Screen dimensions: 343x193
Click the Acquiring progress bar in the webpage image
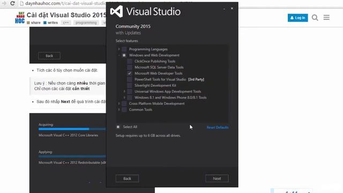(72, 129)
